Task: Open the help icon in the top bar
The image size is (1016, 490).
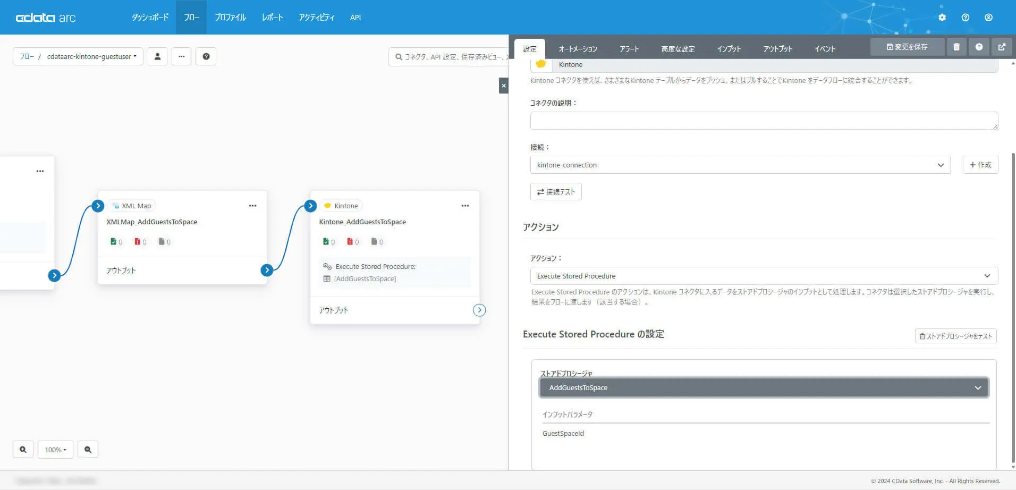Action: (x=966, y=18)
